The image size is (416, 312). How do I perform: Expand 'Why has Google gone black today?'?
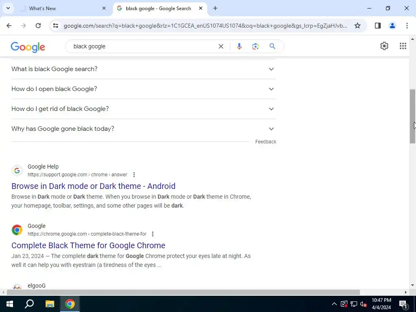[x=143, y=129]
